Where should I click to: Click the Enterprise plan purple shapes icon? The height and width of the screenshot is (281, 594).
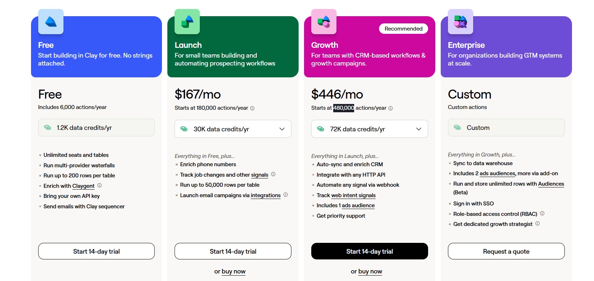pyautogui.click(x=461, y=22)
